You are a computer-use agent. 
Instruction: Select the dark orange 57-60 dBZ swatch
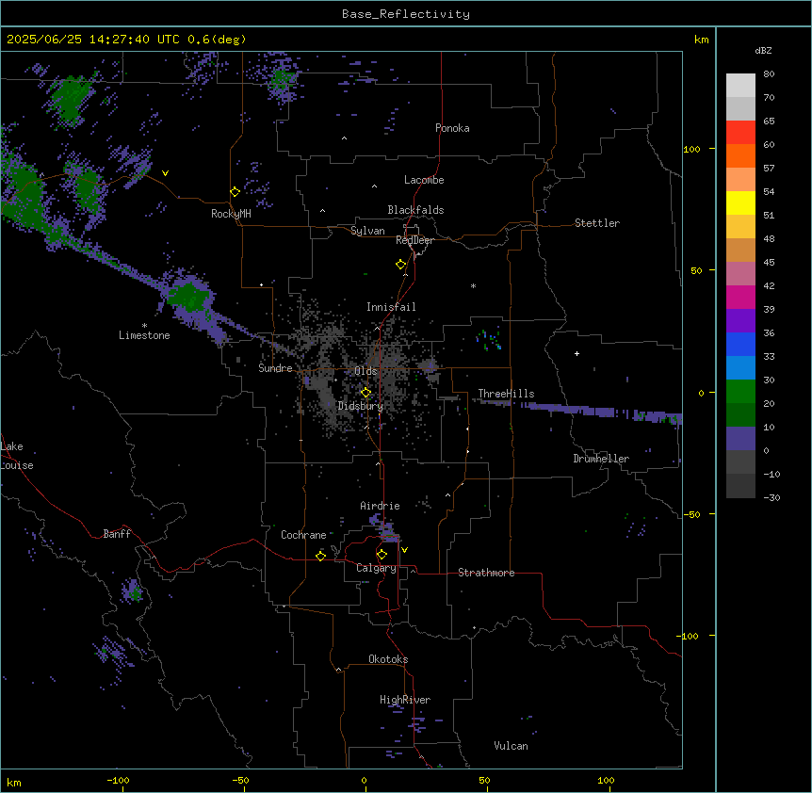pos(740,155)
